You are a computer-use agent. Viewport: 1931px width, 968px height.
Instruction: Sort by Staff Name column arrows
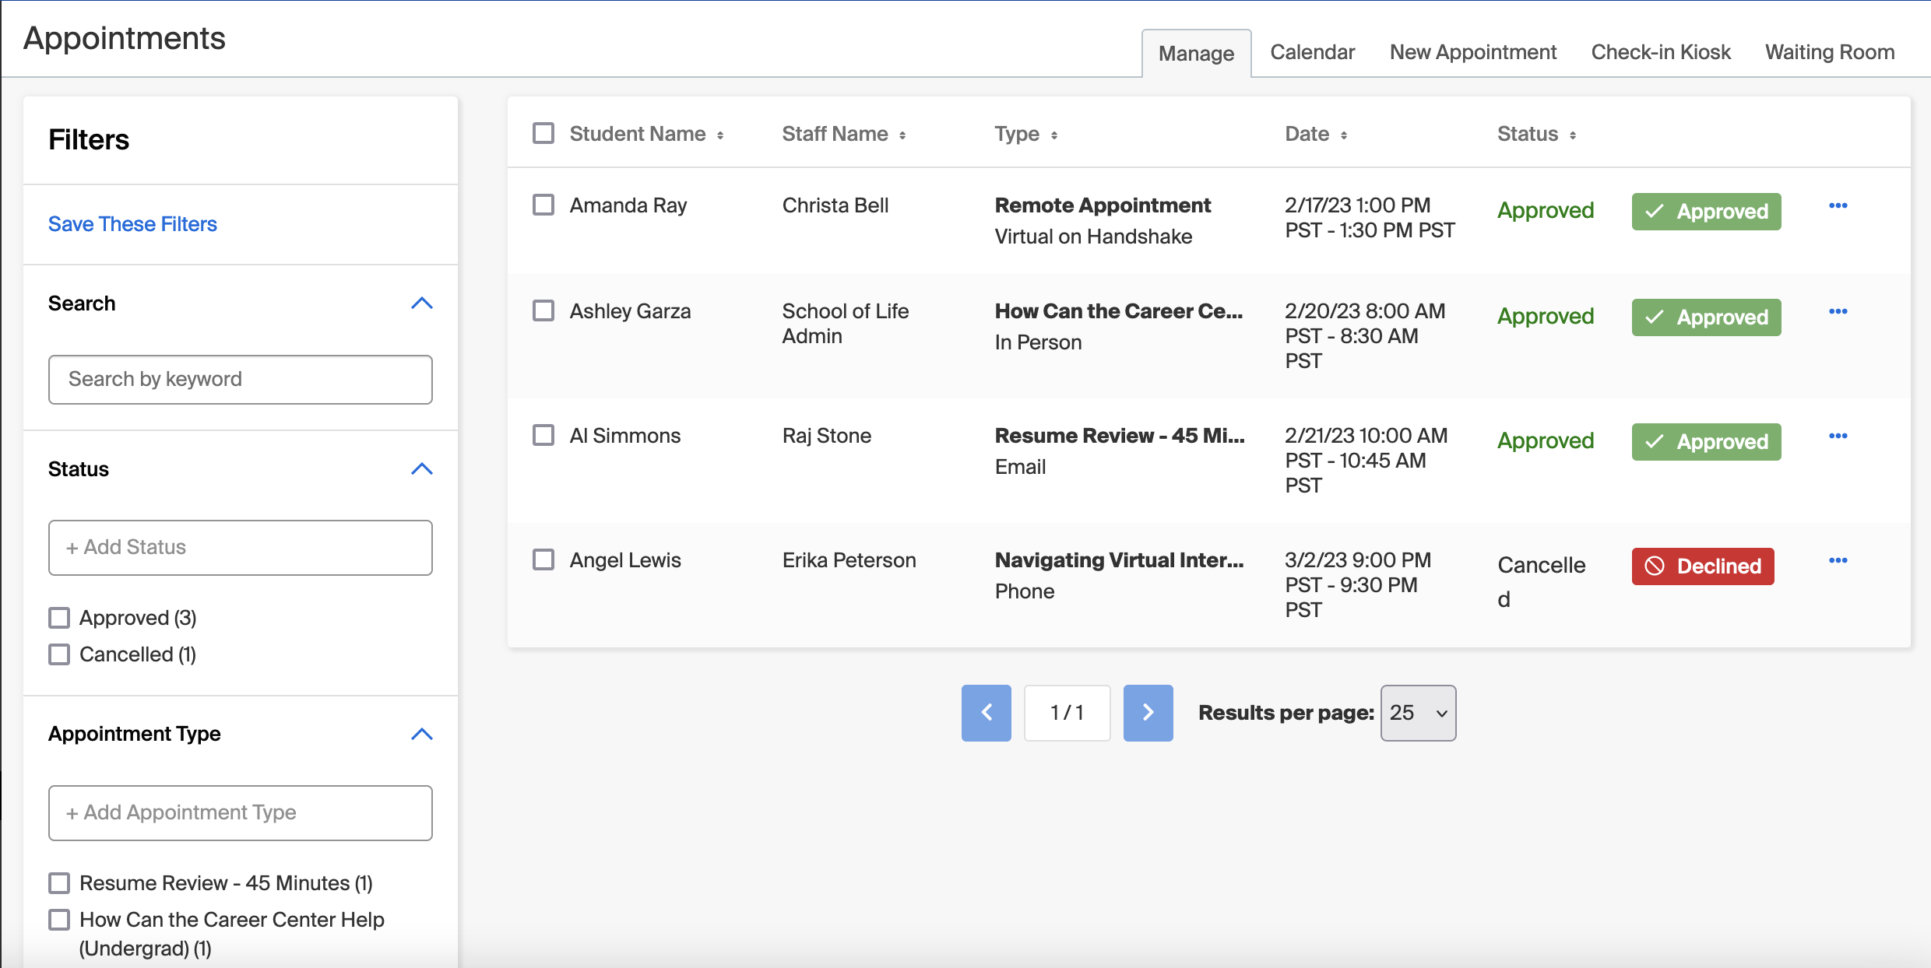pyautogui.click(x=902, y=135)
